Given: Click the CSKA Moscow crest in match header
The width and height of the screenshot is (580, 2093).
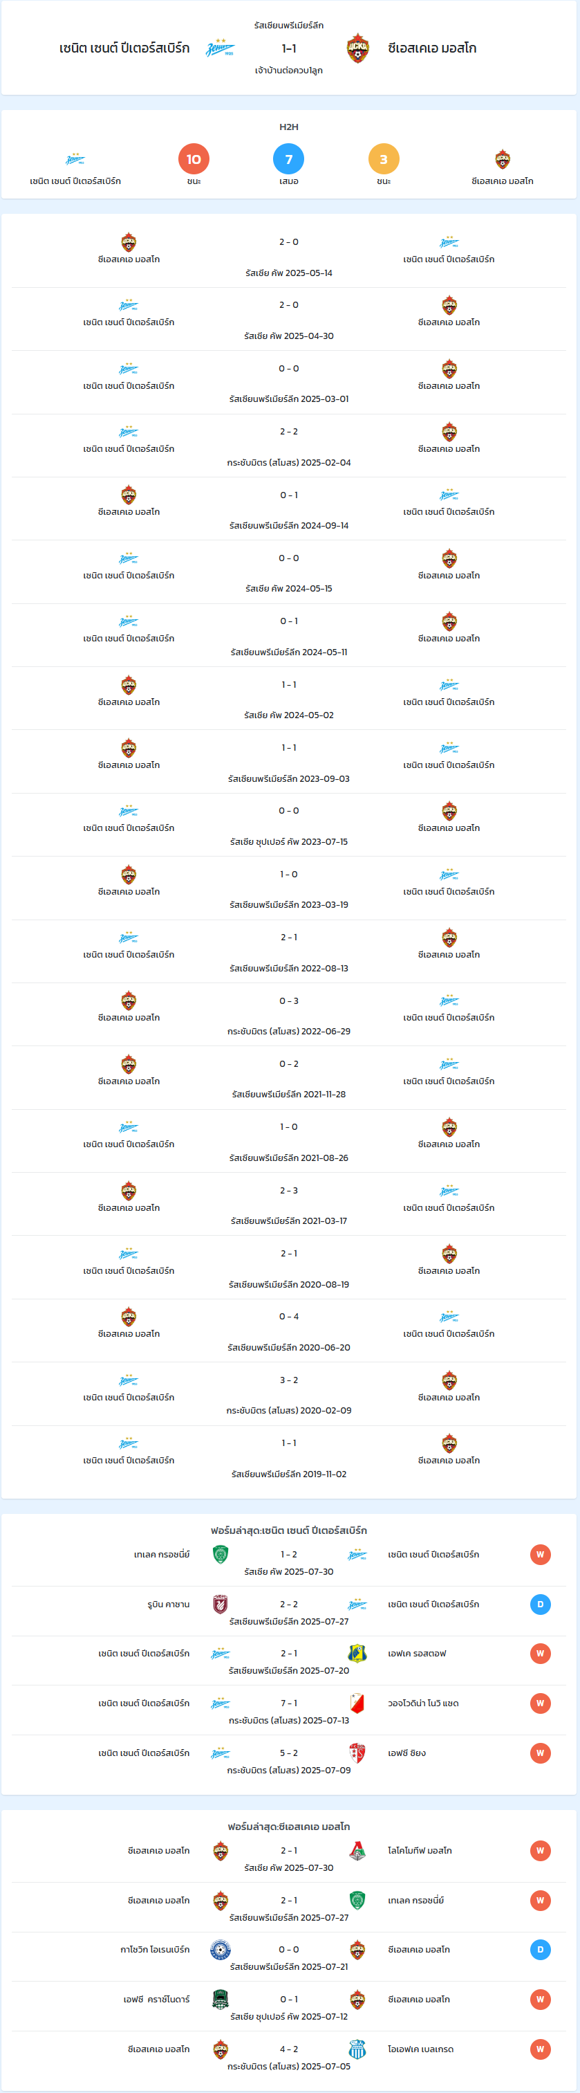Looking at the screenshot, I should tap(357, 48).
